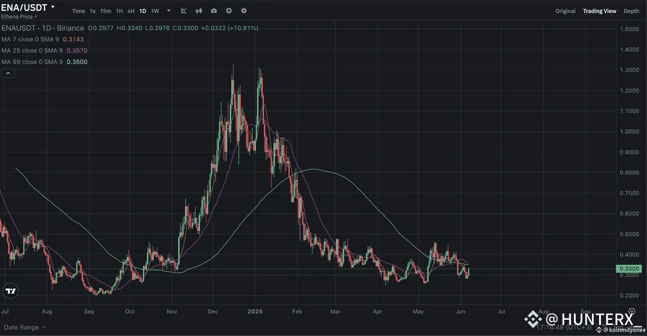
Task: Switch to the 15m interval
Action: 105,11
